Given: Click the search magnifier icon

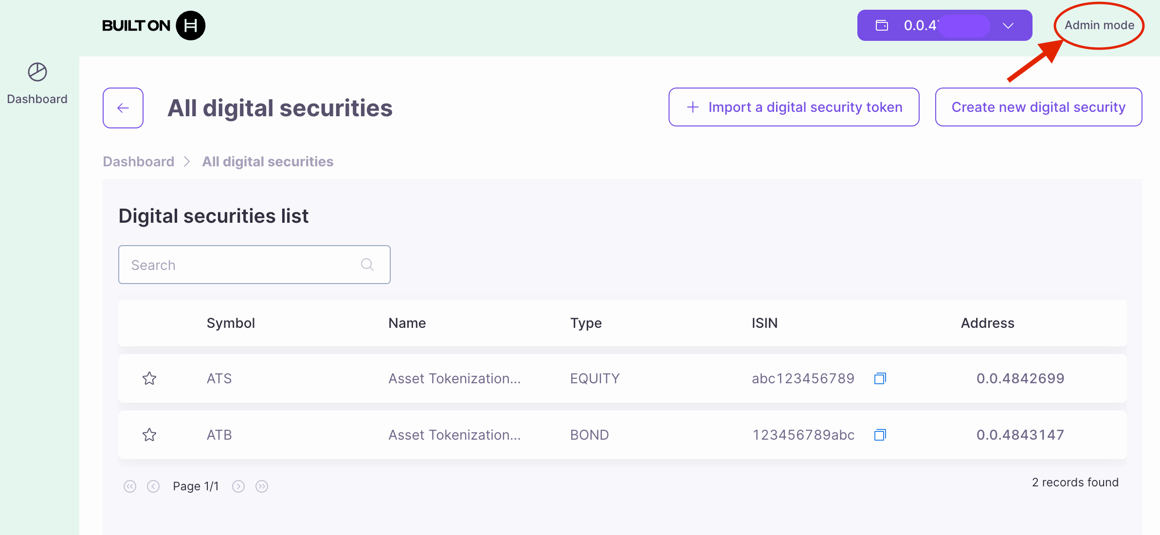Looking at the screenshot, I should pos(367,265).
